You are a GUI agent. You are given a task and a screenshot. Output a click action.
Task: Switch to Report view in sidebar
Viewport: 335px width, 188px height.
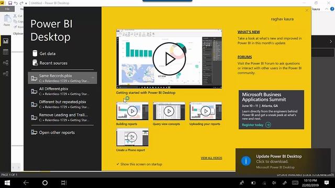[x=6, y=41]
